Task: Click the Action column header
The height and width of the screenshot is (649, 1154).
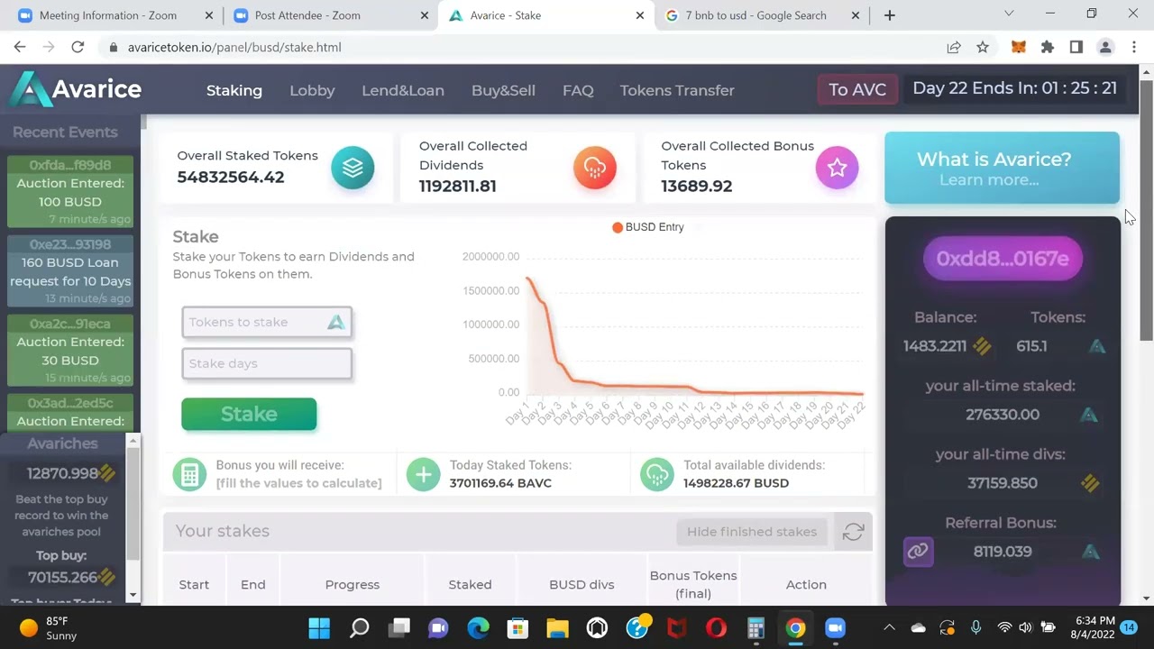Action: click(x=806, y=584)
